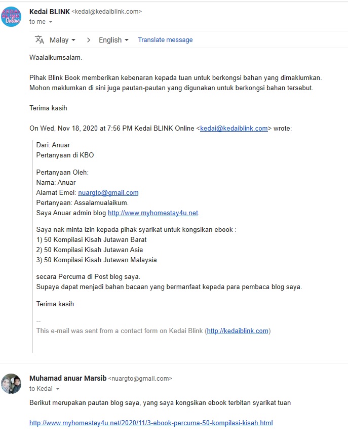The image size is (348, 448).
Task: Click the <nuargto@gmail.com> address beside Muhamad's name
Action: tap(140, 379)
